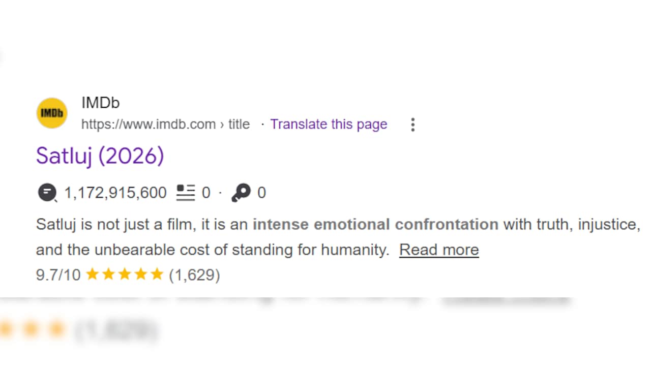Click the yellow IMDb logo icon
Image resolution: width=651 pixels, height=366 pixels.
click(x=52, y=113)
